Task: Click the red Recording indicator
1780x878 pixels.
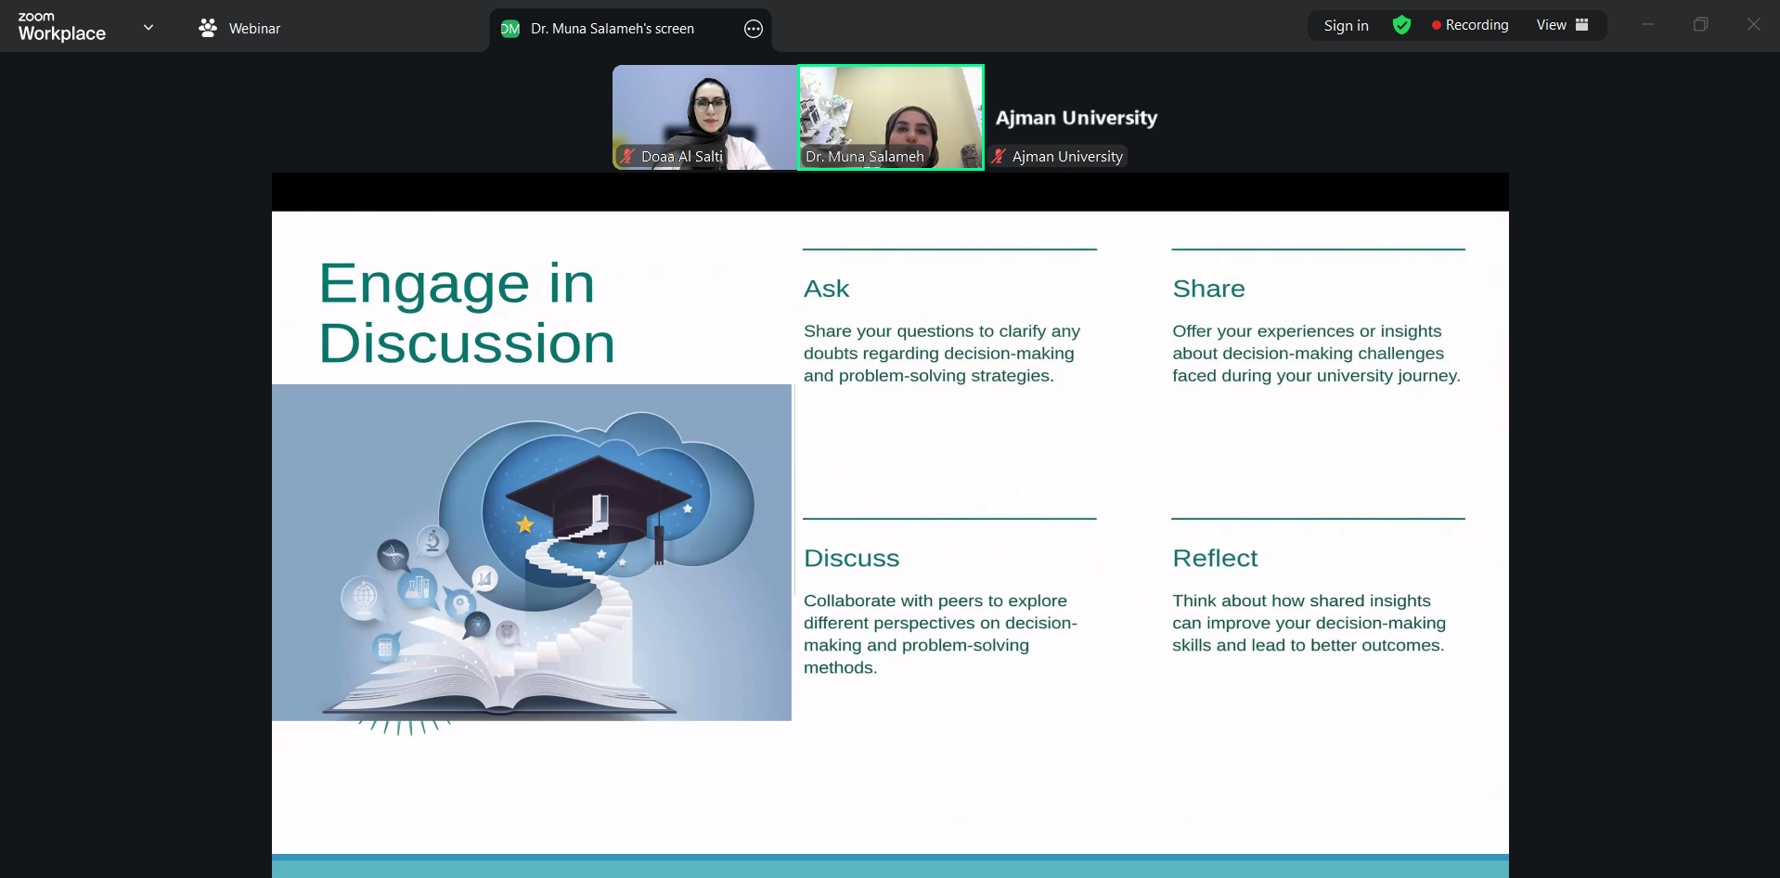Action: click(x=1469, y=25)
